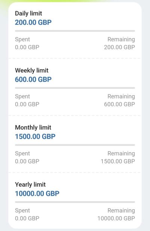The width and height of the screenshot is (150, 231).
Task: Open the Weekly limit heading
Action: click(31, 70)
